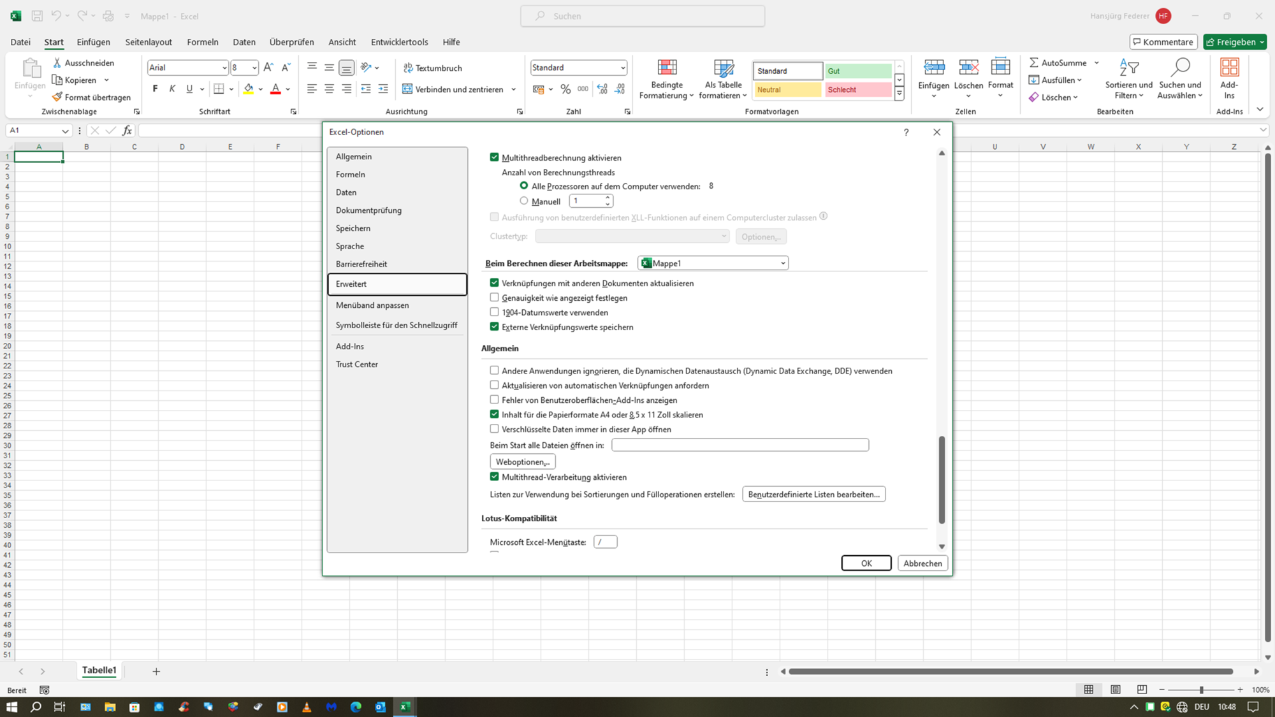The height and width of the screenshot is (717, 1275).
Task: Select Menüband anpassen in options list
Action: 397,305
